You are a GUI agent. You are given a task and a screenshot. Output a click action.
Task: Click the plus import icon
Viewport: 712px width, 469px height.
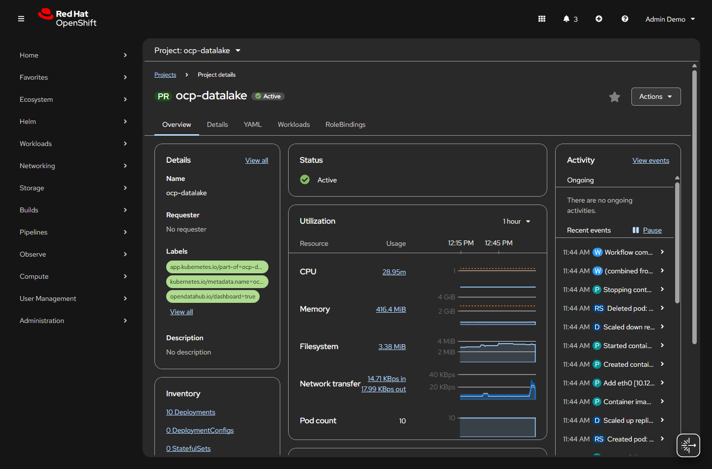pos(599,19)
